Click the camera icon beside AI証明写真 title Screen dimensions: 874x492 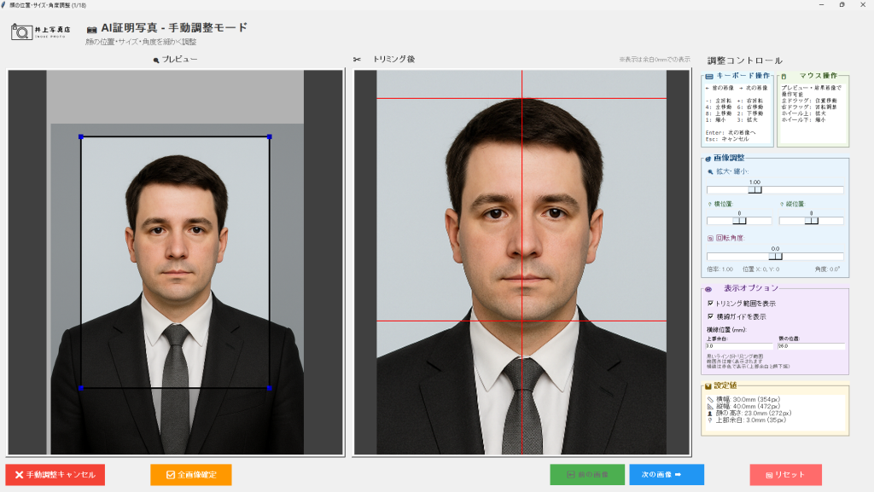(91, 29)
